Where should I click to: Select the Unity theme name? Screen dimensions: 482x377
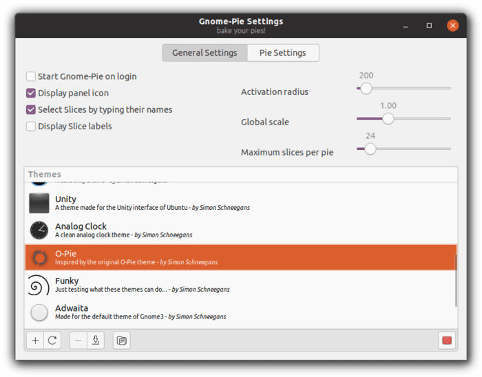pos(66,199)
